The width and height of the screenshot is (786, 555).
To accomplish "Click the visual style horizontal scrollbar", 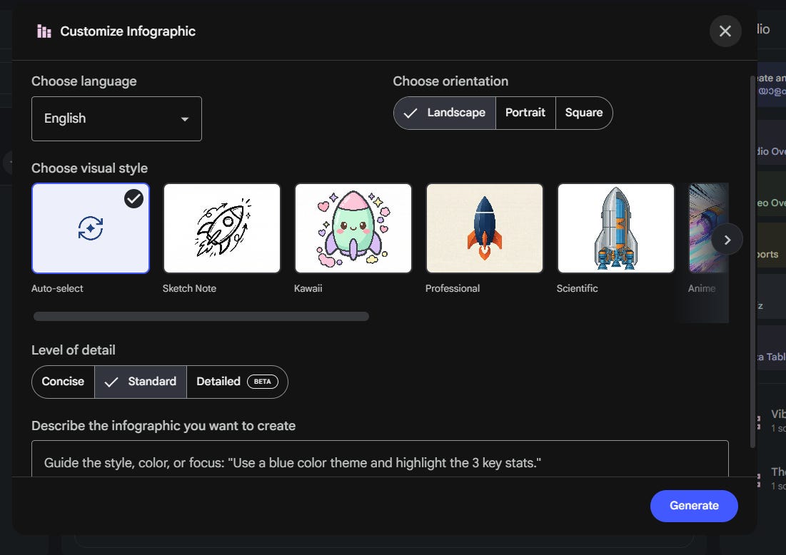I will pyautogui.click(x=201, y=316).
